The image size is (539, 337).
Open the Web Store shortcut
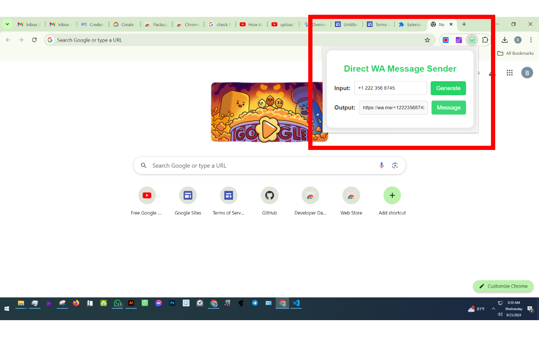click(351, 201)
